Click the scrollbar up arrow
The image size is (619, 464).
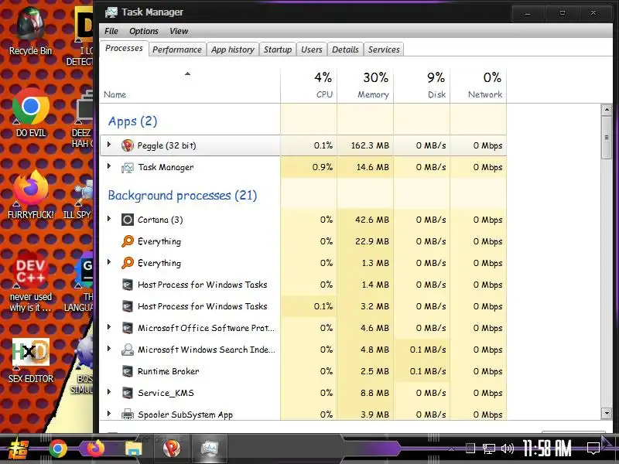coord(607,110)
